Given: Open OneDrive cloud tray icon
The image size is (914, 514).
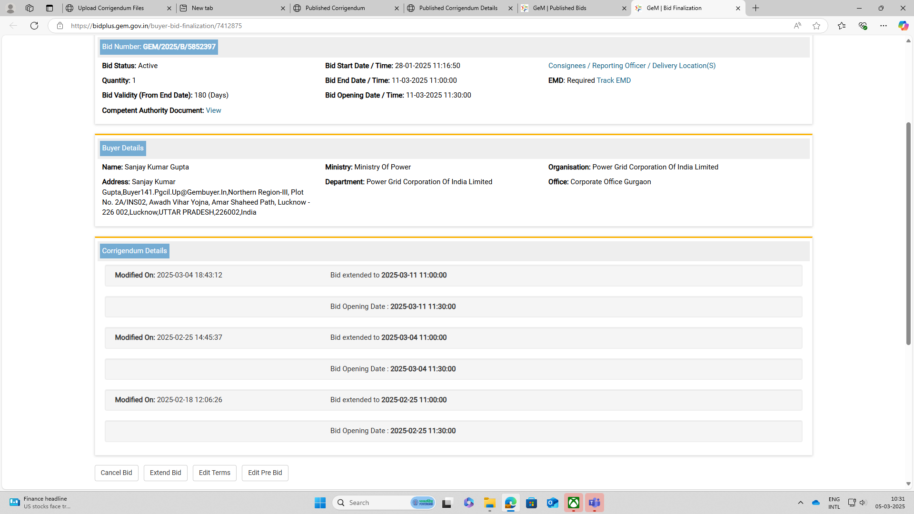Looking at the screenshot, I should (816, 503).
